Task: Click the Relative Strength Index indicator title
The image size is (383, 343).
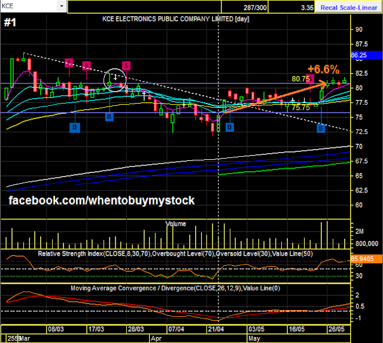Action: [175, 254]
